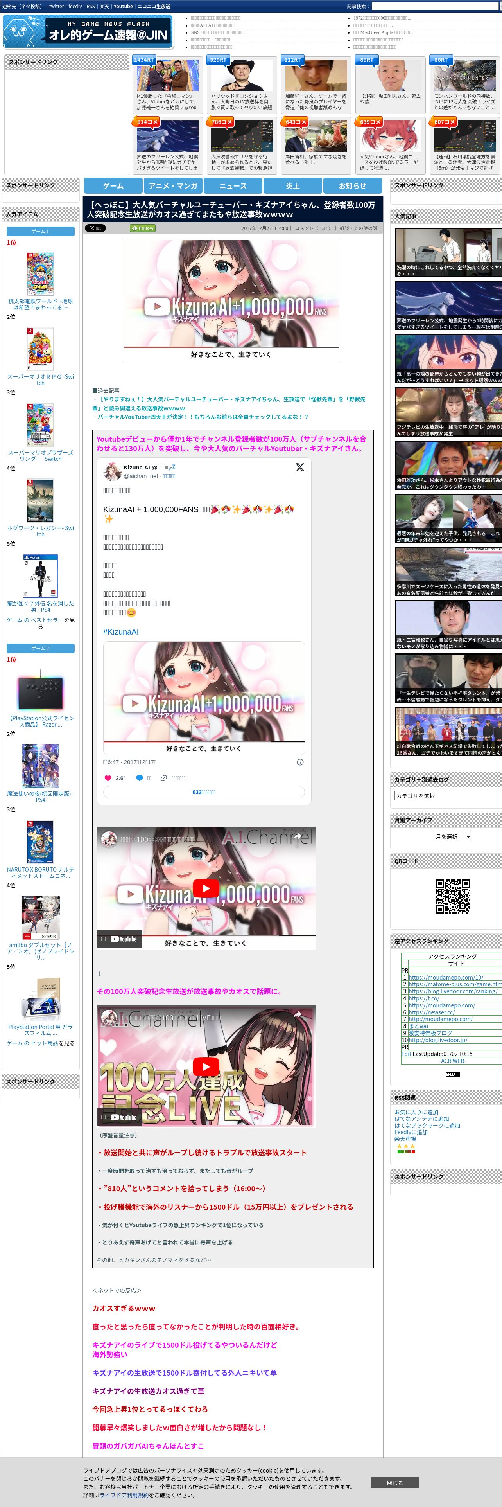Click the feedly link in top bar

(75, 6)
